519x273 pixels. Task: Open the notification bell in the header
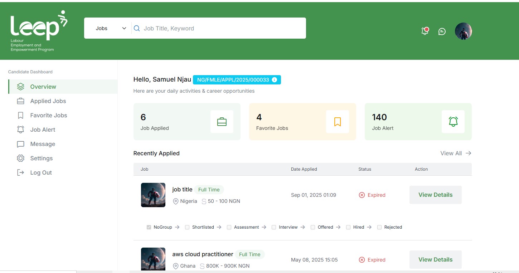coord(425,31)
